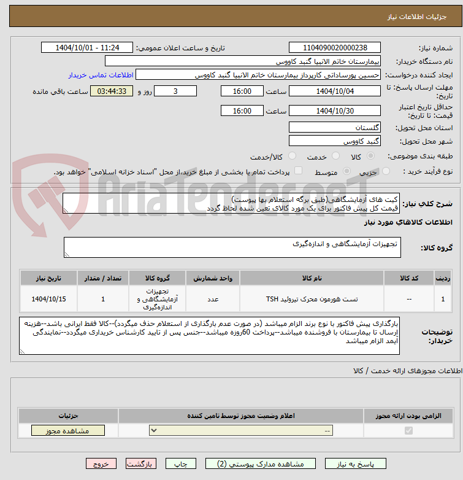The height and width of the screenshot is (480, 463).
Task: Click the خروج exit button
Action: click(101, 464)
